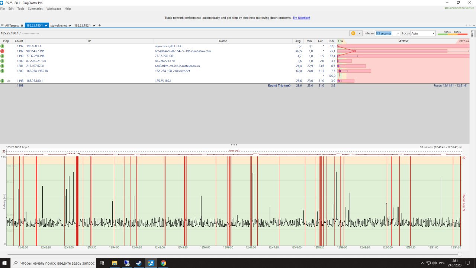Image resolution: width=476 pixels, height=268 pixels.
Task: Open the Summaries menu
Action: click(35, 9)
